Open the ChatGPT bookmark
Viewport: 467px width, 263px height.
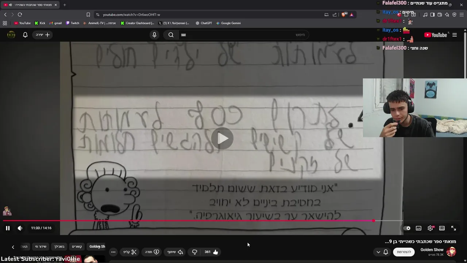tap(204, 23)
